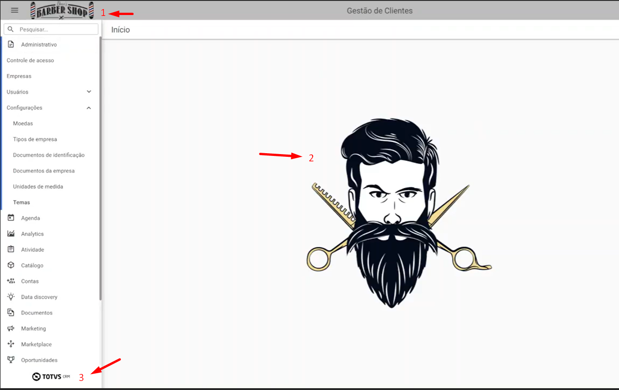This screenshot has height=390, width=619.
Task: Click the Analytics chart icon
Action: 11,234
